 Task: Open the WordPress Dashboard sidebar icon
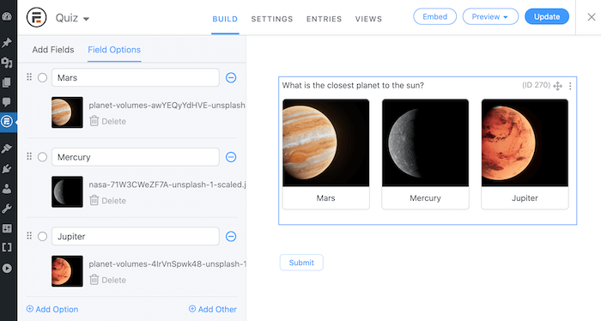(x=7, y=16)
